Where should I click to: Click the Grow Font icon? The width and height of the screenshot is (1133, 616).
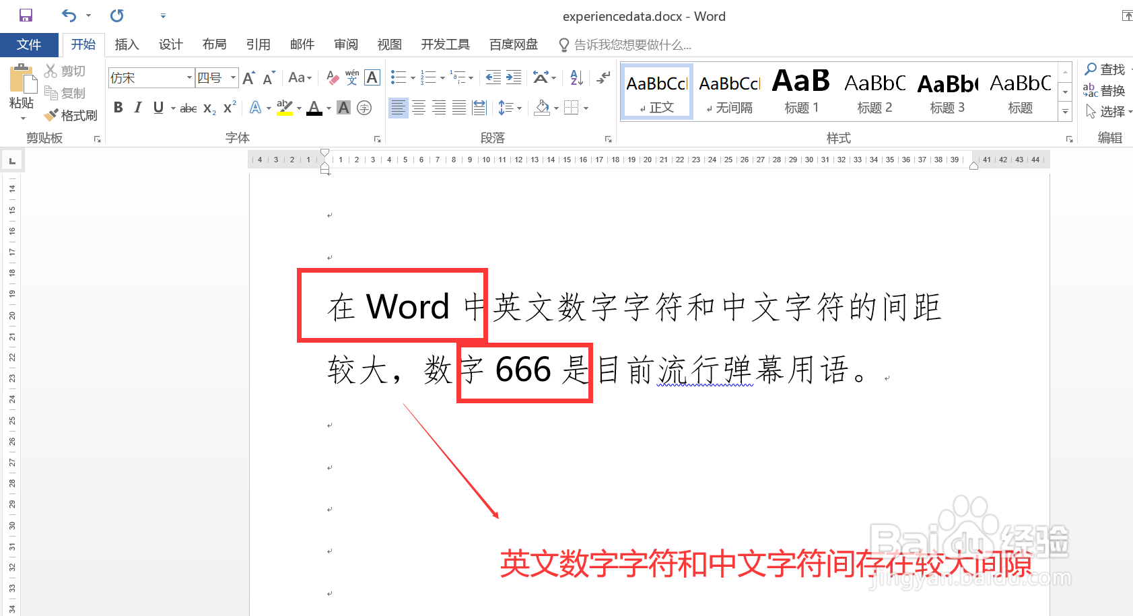pyautogui.click(x=249, y=78)
